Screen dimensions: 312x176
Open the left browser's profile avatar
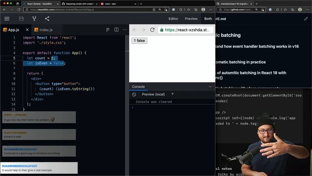[203, 10]
